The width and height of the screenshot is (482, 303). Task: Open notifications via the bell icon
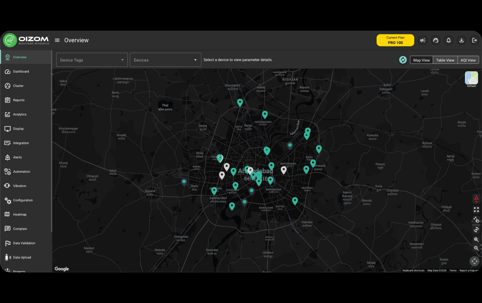[x=449, y=40]
